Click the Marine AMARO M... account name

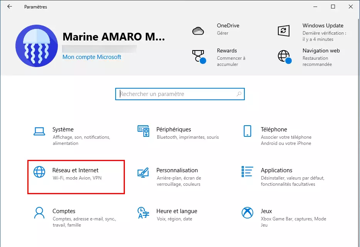click(114, 37)
